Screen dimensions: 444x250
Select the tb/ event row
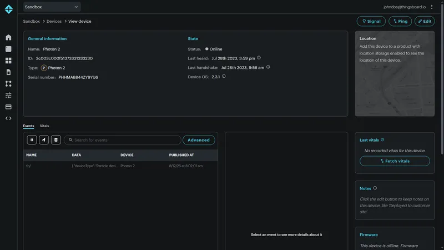click(120, 166)
